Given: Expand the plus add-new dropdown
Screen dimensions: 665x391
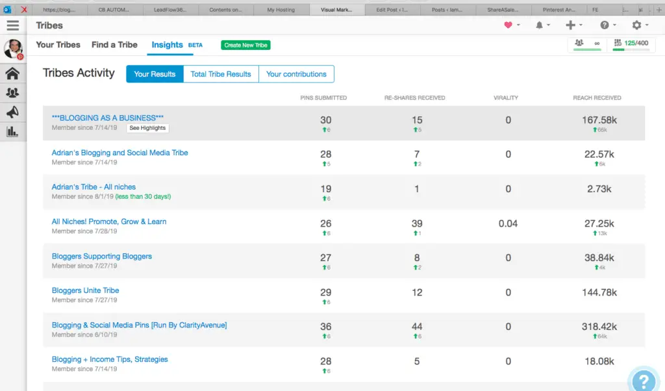Looking at the screenshot, I should tap(574, 25).
